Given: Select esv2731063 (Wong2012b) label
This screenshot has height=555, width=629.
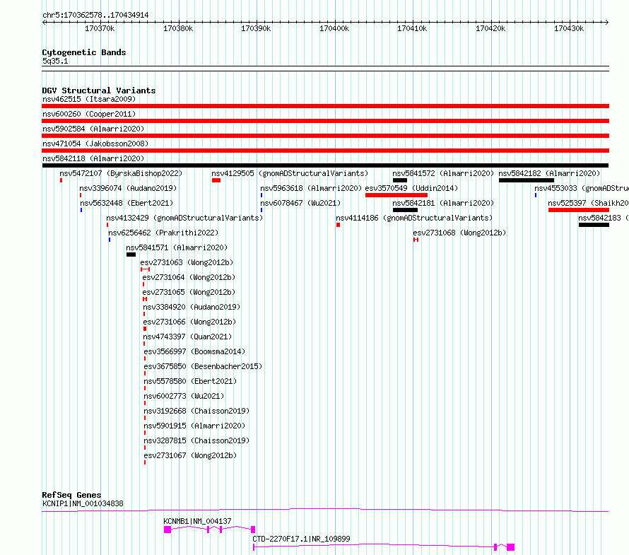Looking at the screenshot, I should [x=187, y=262].
